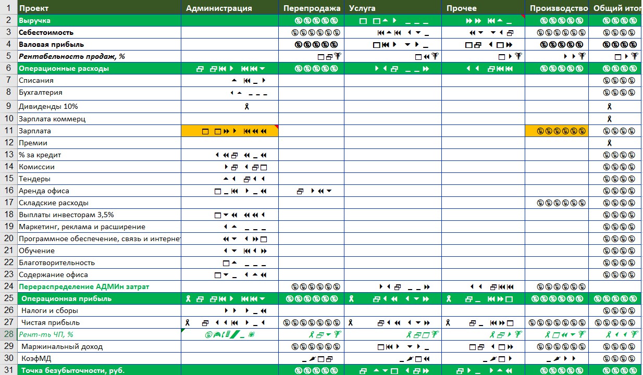The width and height of the screenshot is (643, 375).
Task: Select the Списания value under Общий итог
Action: (x=615, y=80)
